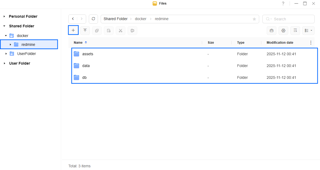Collapse the docker folder in sidebar
Screen dimensions: 320x170
click(x=6, y=35)
